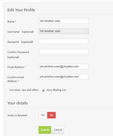
Task: Set Invite to Review to Yes
Action: (43, 115)
